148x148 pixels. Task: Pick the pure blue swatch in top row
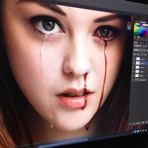(x=141, y=24)
